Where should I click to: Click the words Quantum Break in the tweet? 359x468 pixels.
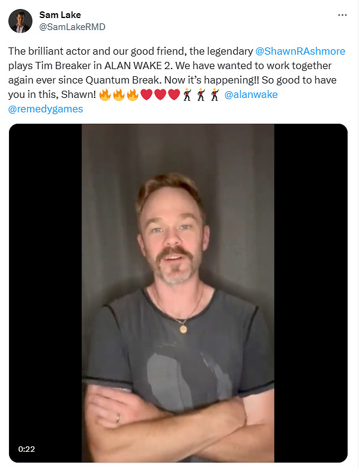pyautogui.click(x=122, y=80)
